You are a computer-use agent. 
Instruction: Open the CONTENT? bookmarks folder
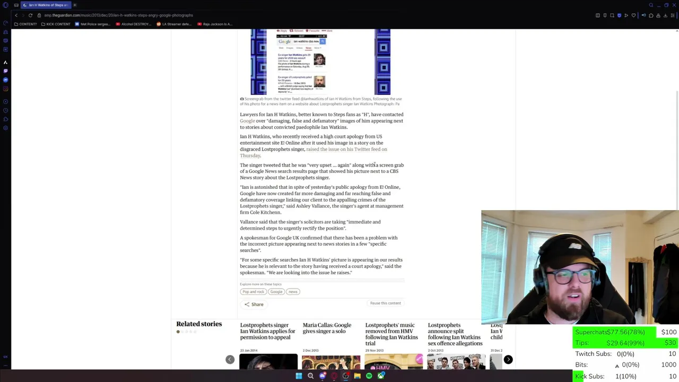pos(25,24)
